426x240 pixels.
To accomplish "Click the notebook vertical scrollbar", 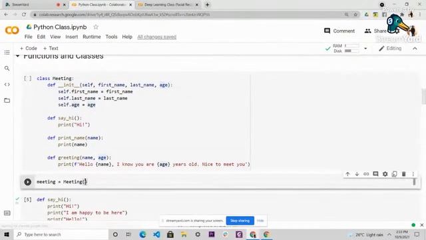I will pyautogui.click(x=423, y=97).
